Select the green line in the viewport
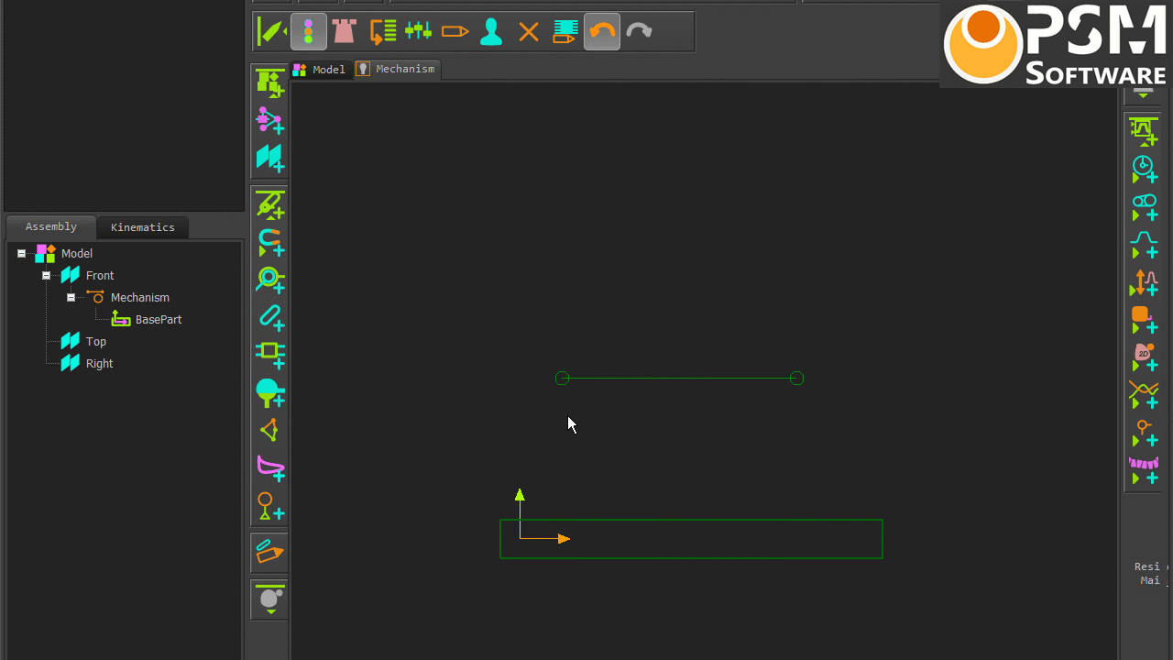This screenshot has width=1173, height=660. point(679,379)
